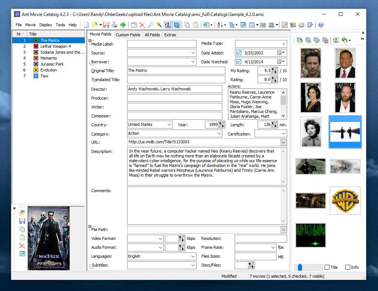
Task: Open the Display menu
Action: click(46, 25)
